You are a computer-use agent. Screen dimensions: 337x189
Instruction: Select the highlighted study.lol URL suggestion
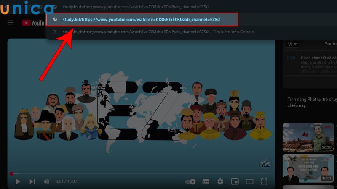click(142, 19)
